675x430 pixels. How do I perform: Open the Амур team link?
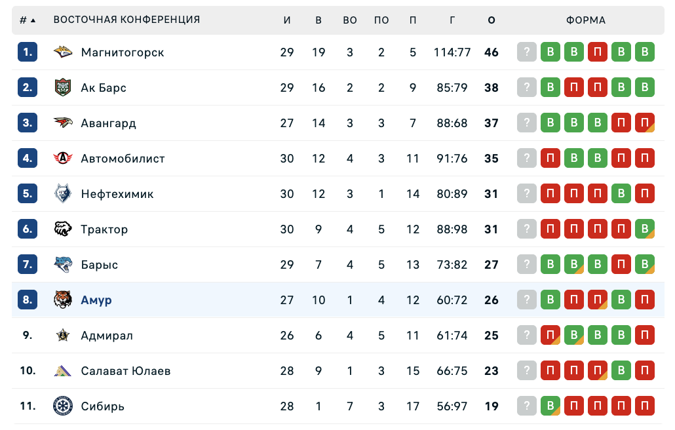click(96, 300)
